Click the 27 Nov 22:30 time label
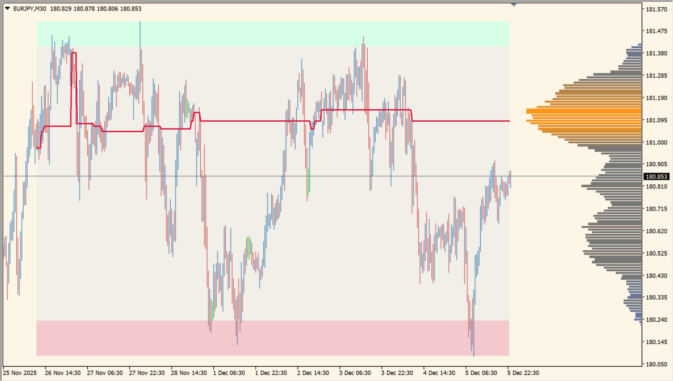This screenshot has height=381, width=673. (x=145, y=373)
